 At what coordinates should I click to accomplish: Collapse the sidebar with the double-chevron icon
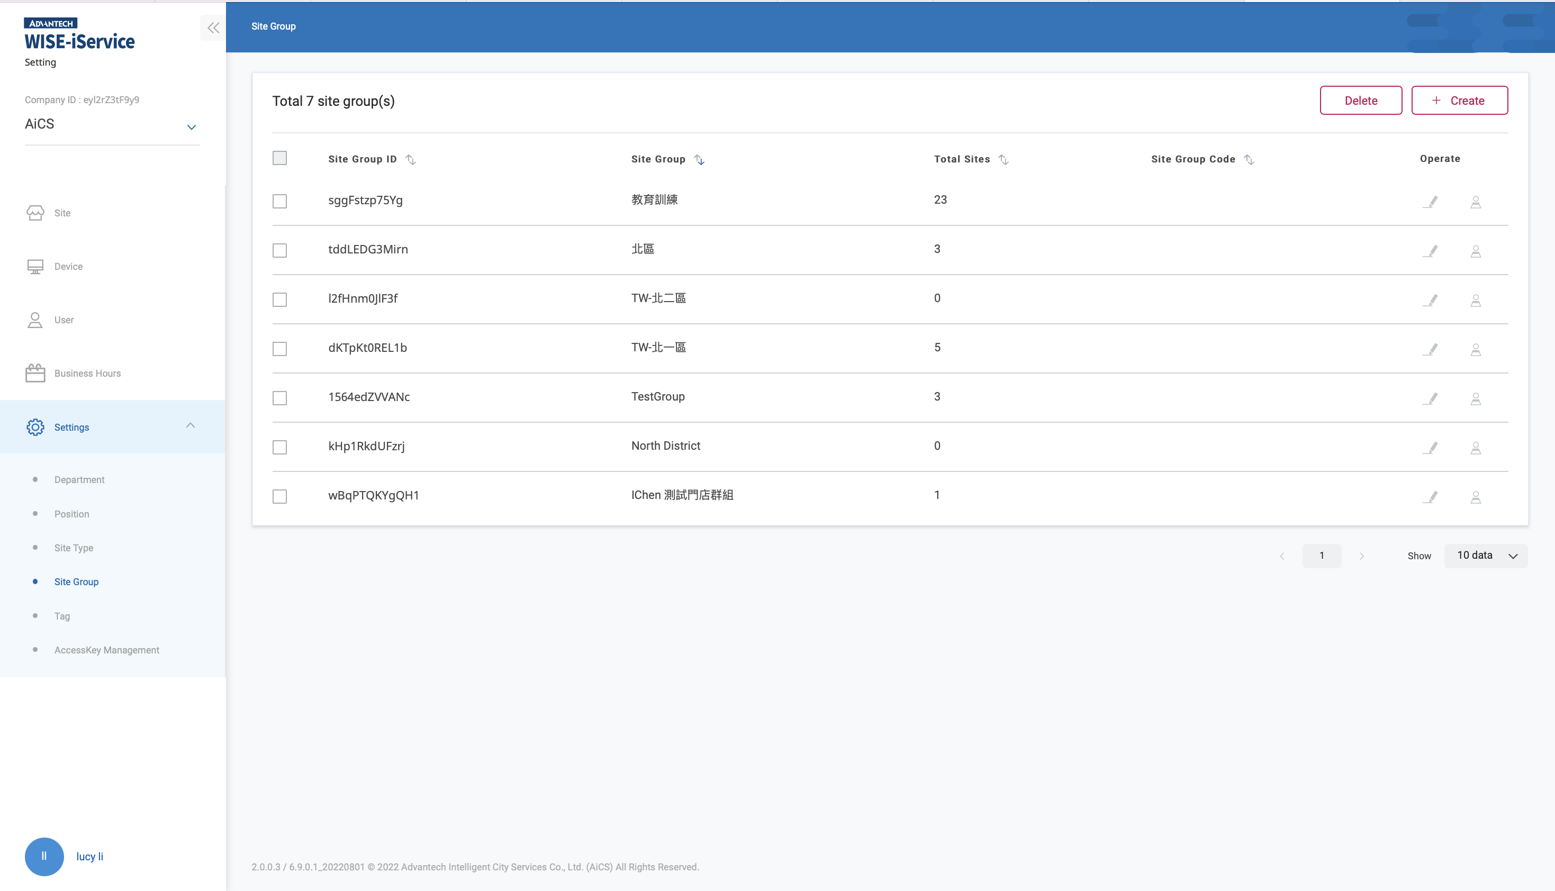[x=213, y=28]
